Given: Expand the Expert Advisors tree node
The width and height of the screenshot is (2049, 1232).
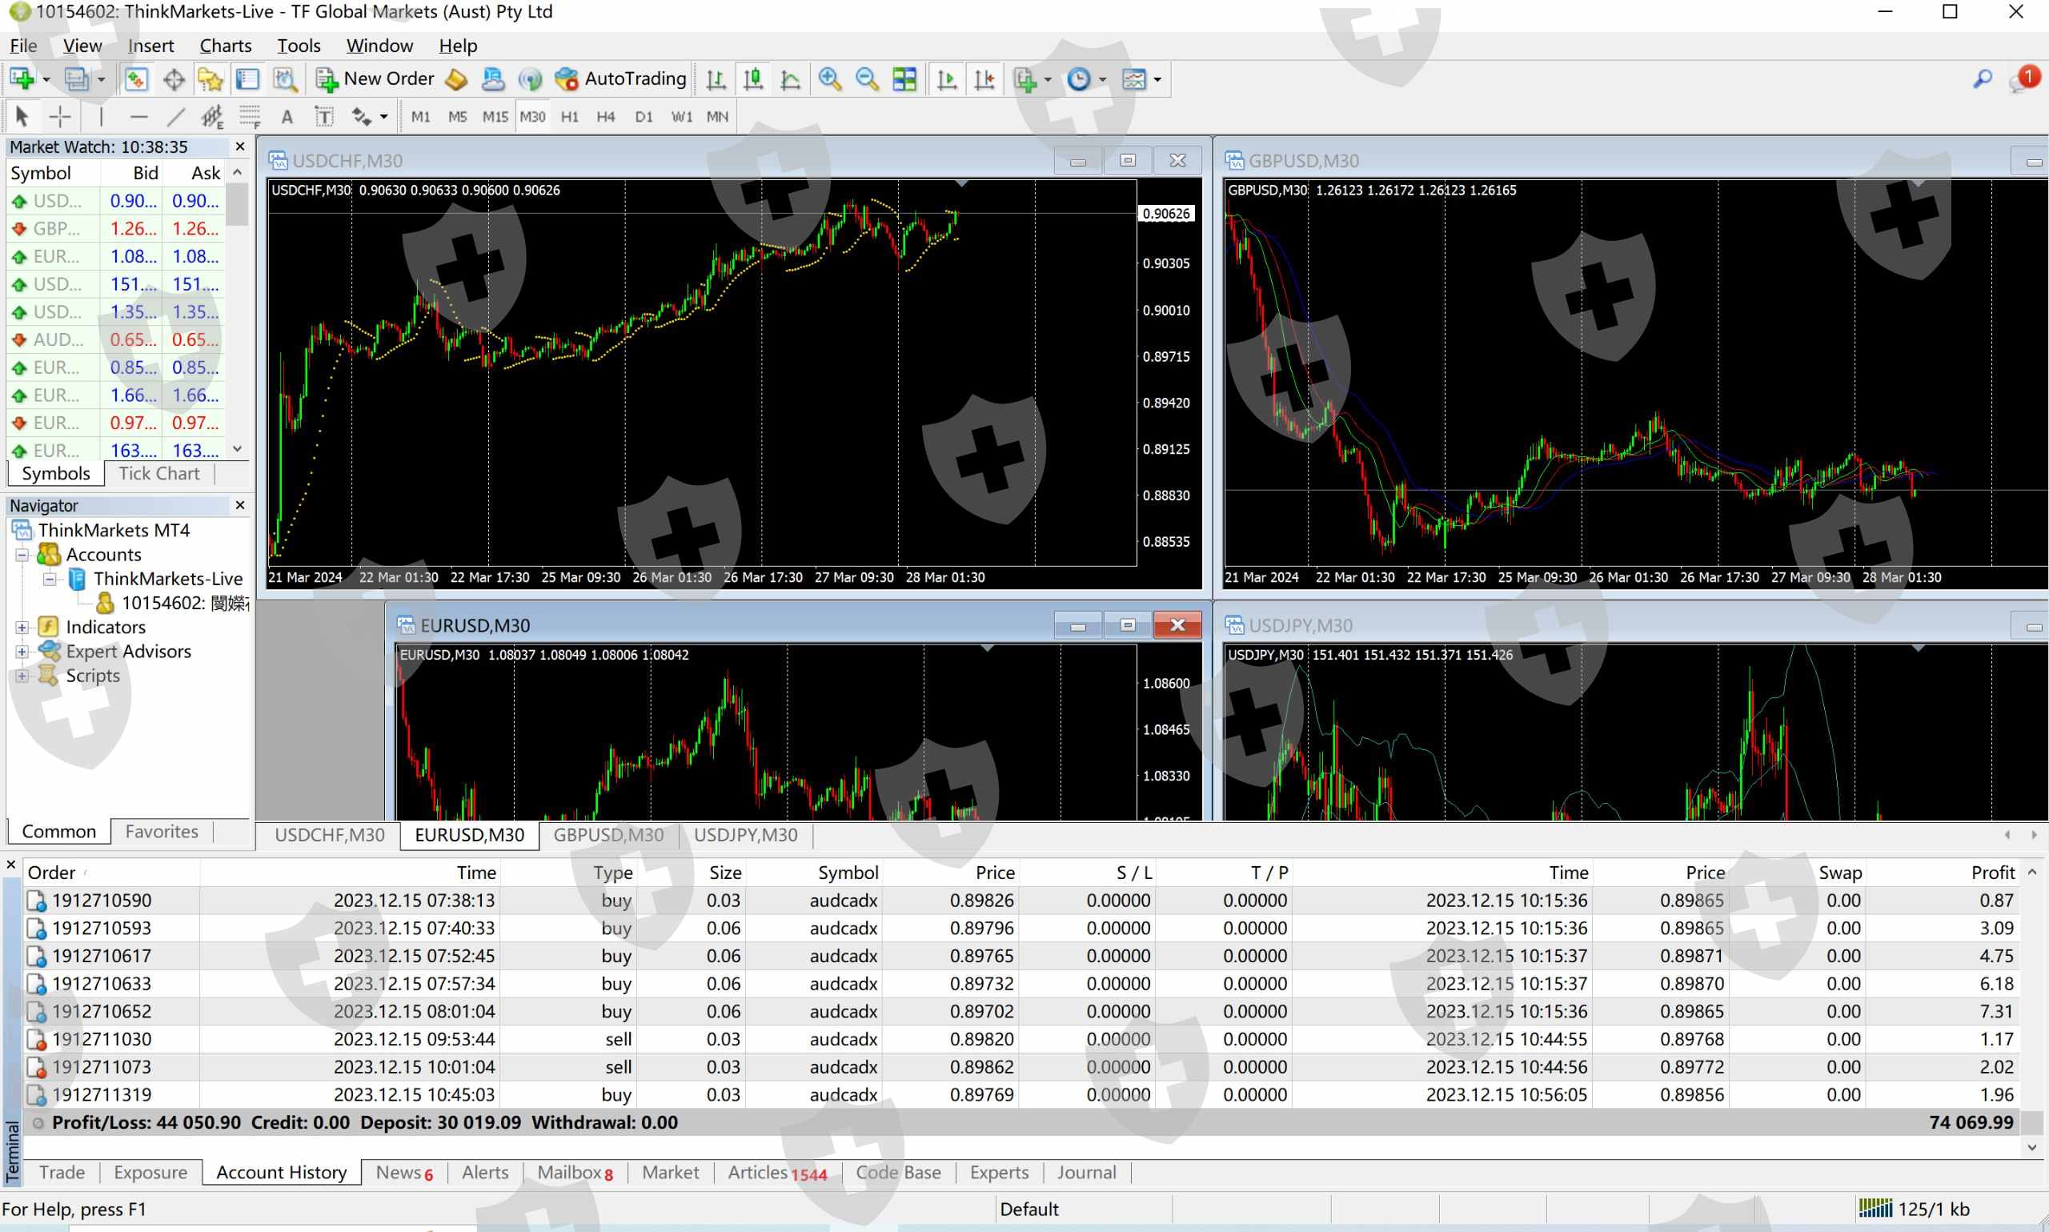Looking at the screenshot, I should tap(22, 652).
